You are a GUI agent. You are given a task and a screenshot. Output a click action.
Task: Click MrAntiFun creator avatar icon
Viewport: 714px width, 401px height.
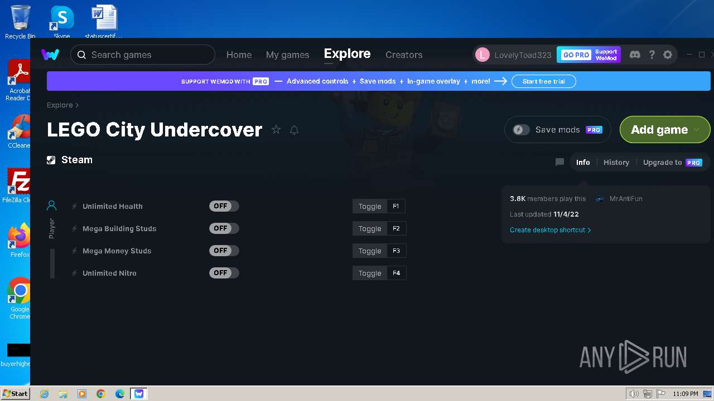click(x=600, y=198)
